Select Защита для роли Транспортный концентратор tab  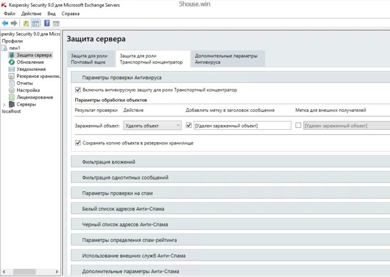pyautogui.click(x=153, y=59)
